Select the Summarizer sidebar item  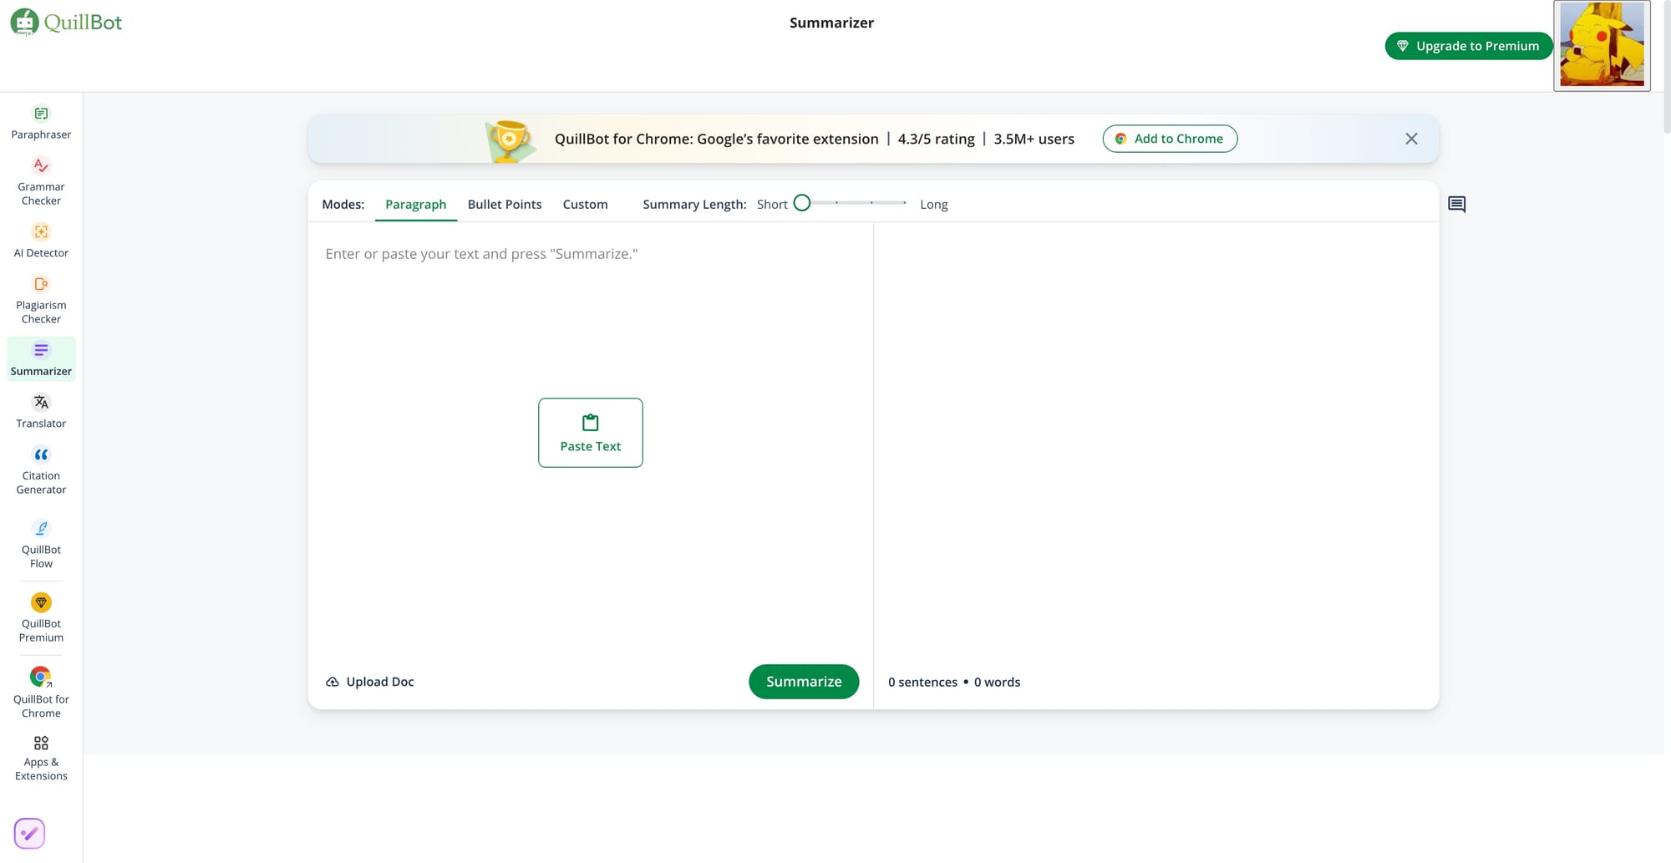[41, 359]
